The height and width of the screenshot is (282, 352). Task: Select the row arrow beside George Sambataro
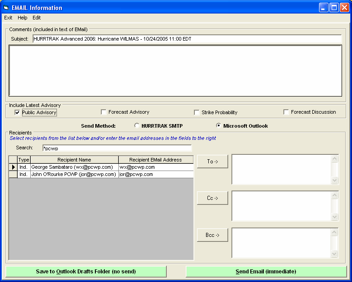click(13, 167)
